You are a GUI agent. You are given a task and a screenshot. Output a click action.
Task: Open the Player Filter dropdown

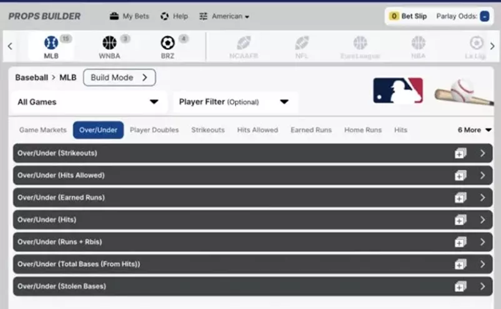235,102
